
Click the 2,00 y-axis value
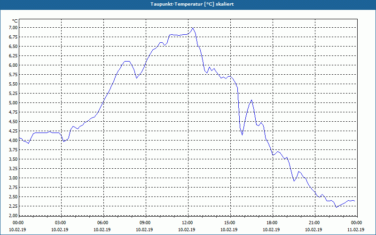point(14,216)
